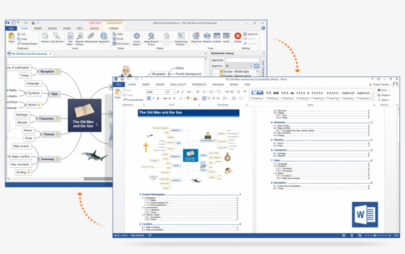Open Numbering Scheme in MindView

click(x=181, y=38)
